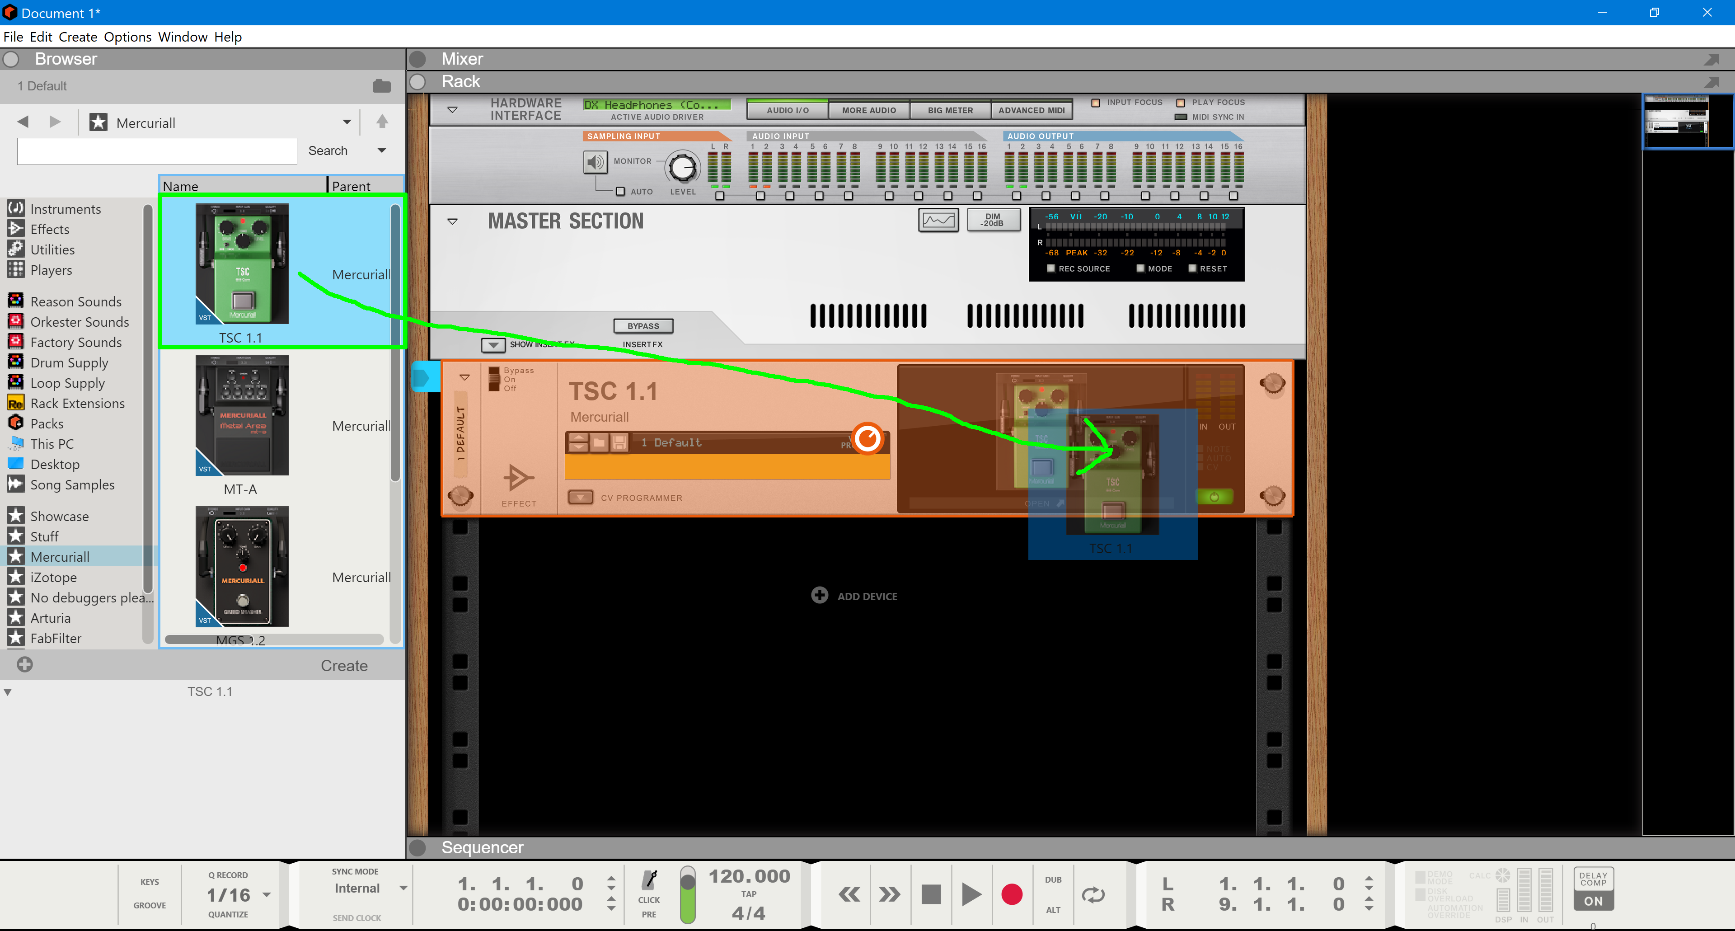The image size is (1735, 931).
Task: Click the fast forward transport button
Action: point(890,895)
